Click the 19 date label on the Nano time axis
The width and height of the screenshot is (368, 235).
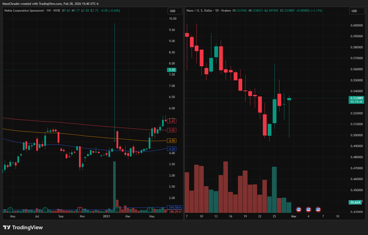pyautogui.click(x=245, y=216)
